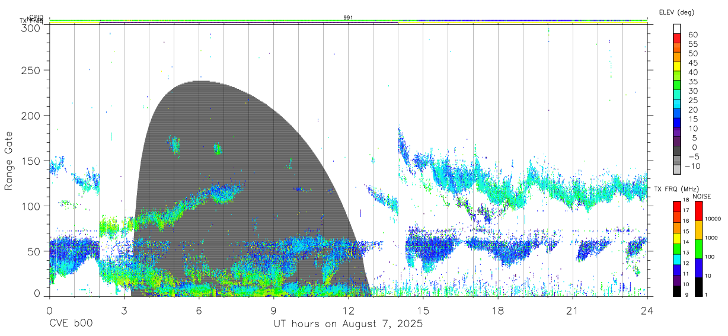Image resolution: width=728 pixels, height=336 pixels.
Task: Click the 21 tick on UT hours axis
Action: (x=572, y=310)
